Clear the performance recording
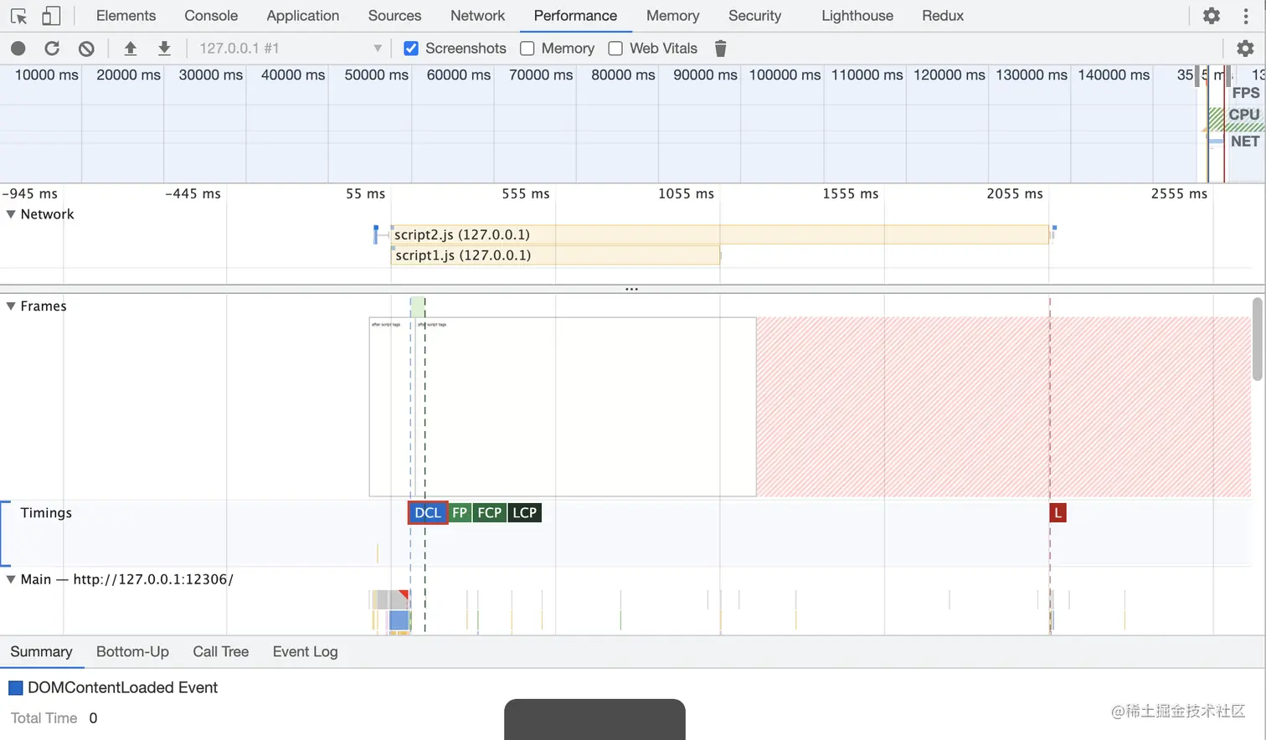Screen dimensions: 1266x740 tap(86, 49)
